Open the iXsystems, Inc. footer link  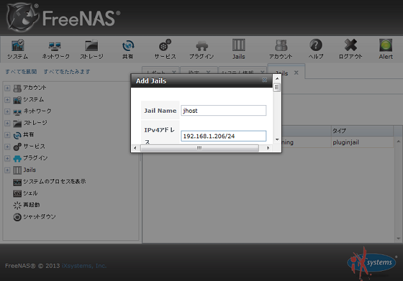(x=84, y=266)
